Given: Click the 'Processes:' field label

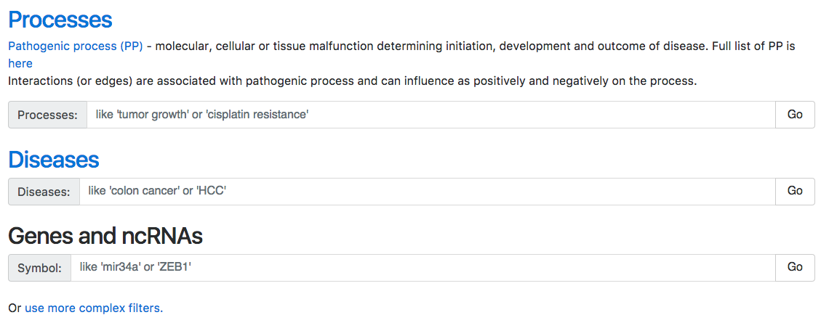Looking at the screenshot, I should [47, 115].
